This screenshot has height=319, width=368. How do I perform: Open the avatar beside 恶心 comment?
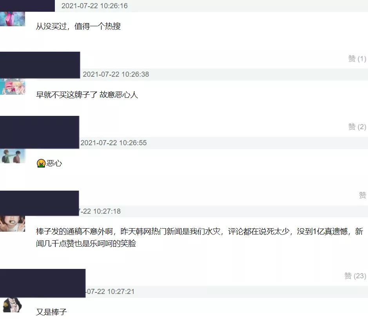coord(13,156)
